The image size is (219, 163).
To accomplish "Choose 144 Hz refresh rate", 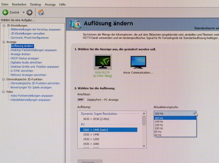I will 175,121.
